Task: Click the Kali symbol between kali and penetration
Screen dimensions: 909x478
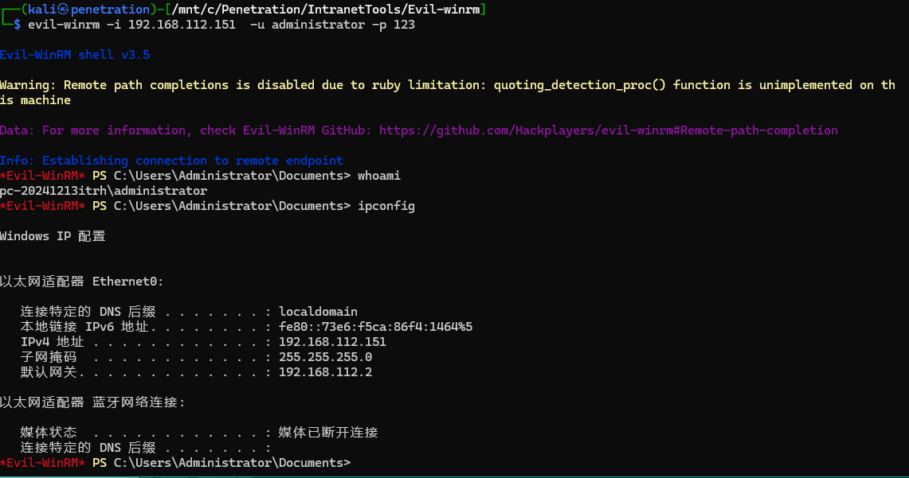Action: coord(64,10)
